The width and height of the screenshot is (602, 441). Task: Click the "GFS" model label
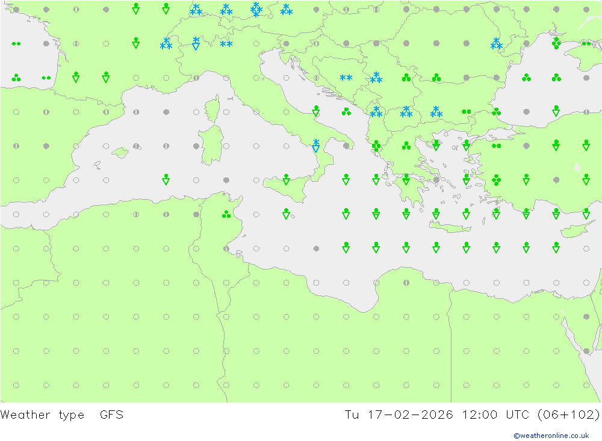[112, 415]
